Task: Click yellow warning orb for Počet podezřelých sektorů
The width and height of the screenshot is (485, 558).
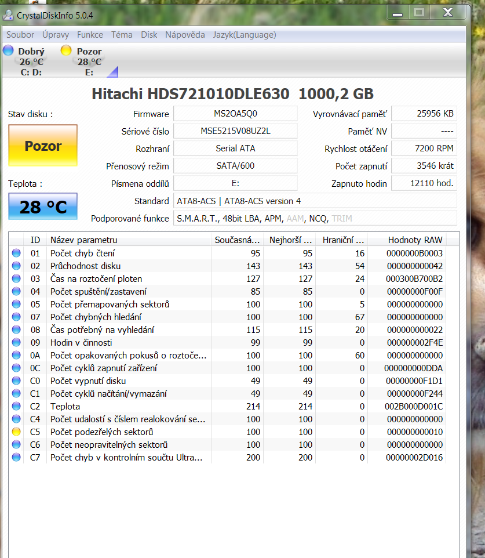Action: click(x=16, y=432)
